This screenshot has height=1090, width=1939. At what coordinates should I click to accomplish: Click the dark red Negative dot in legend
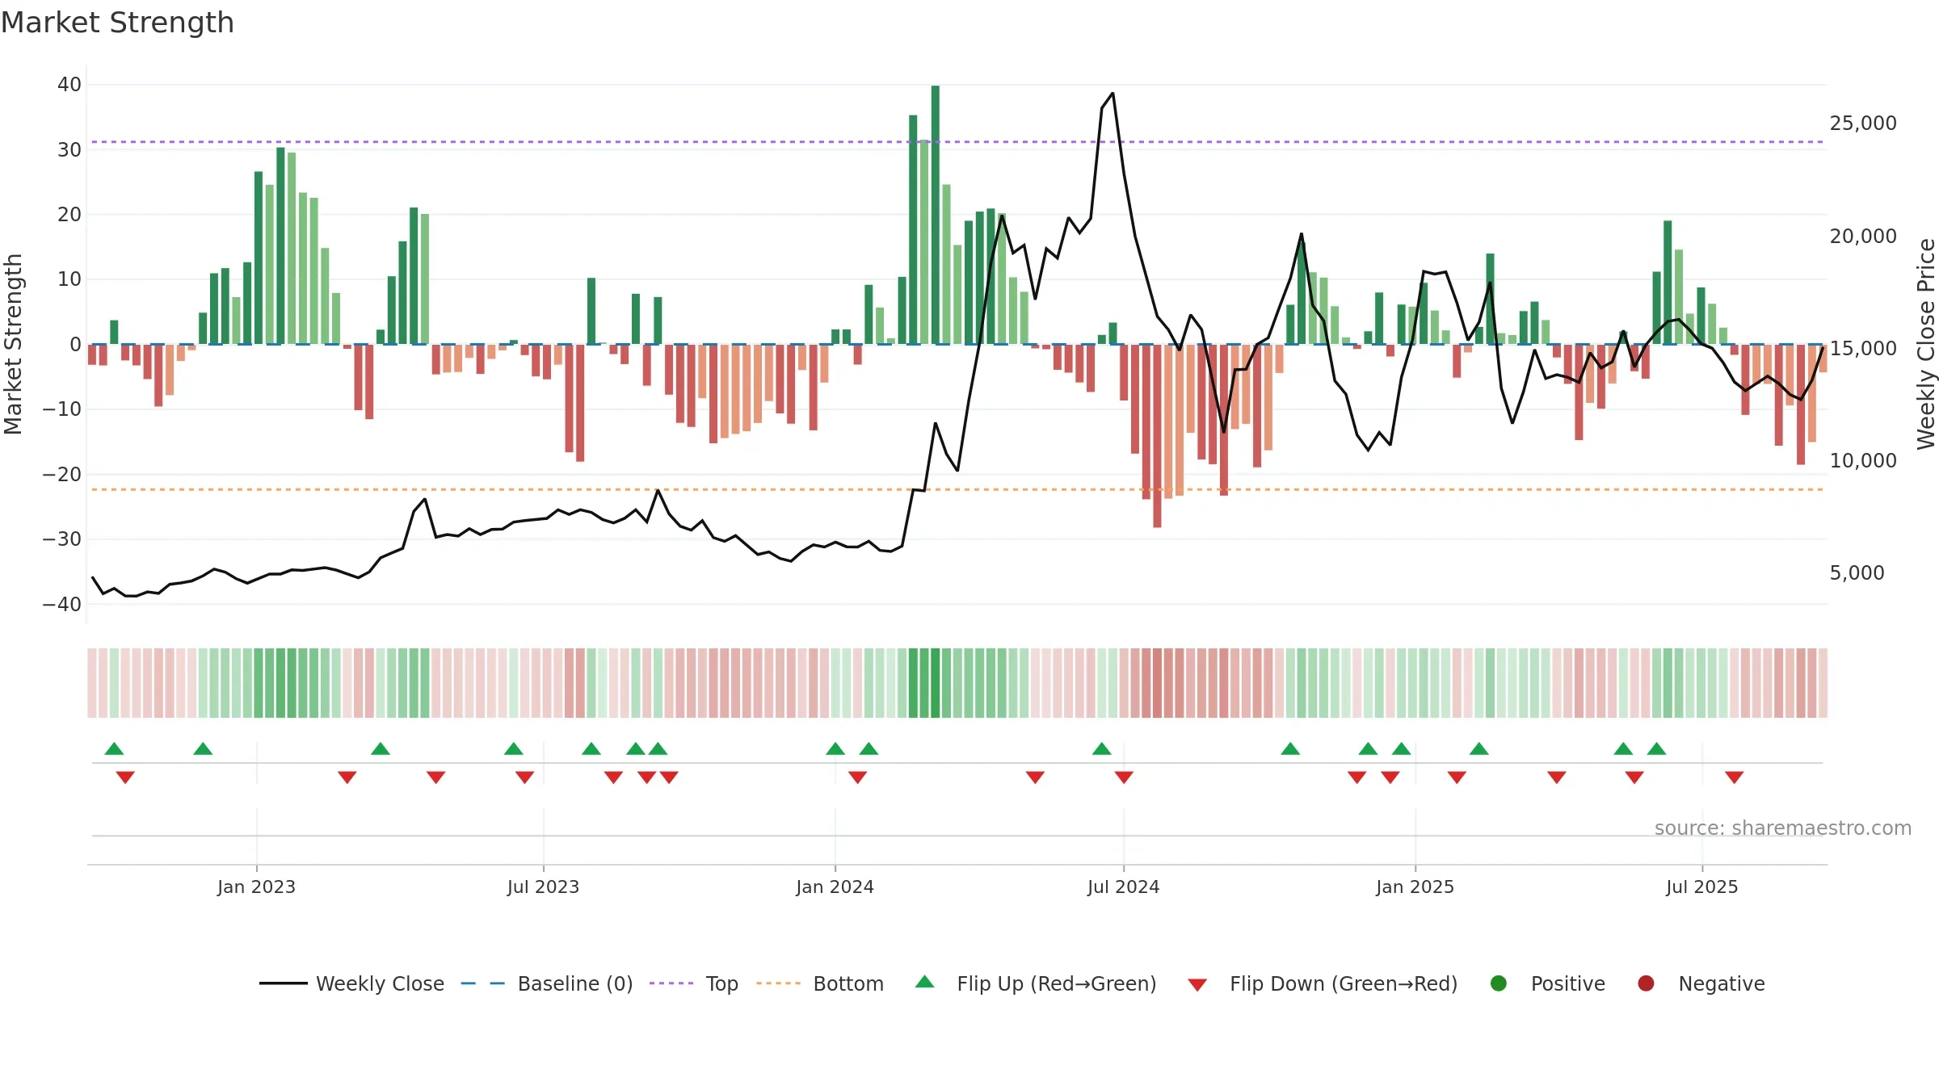1646,983
